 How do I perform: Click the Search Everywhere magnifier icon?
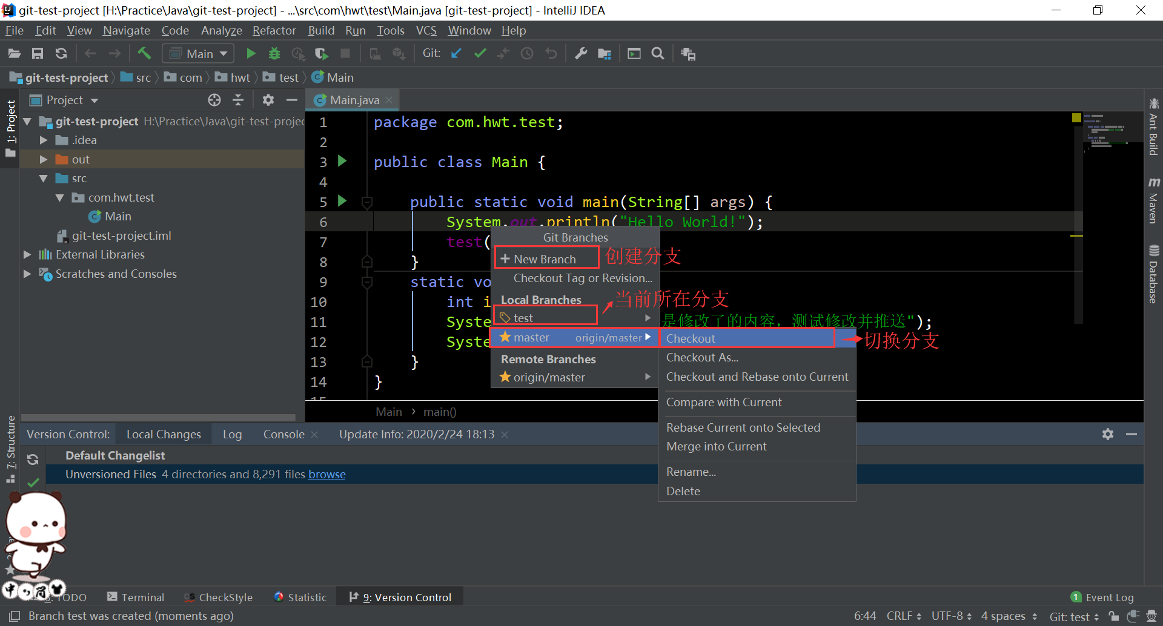tap(658, 53)
